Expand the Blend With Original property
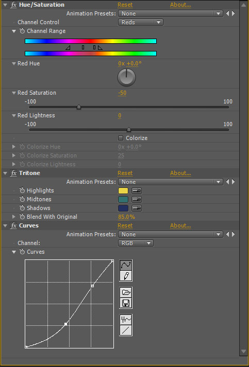The height and width of the screenshot is (367, 249). [x=14, y=217]
